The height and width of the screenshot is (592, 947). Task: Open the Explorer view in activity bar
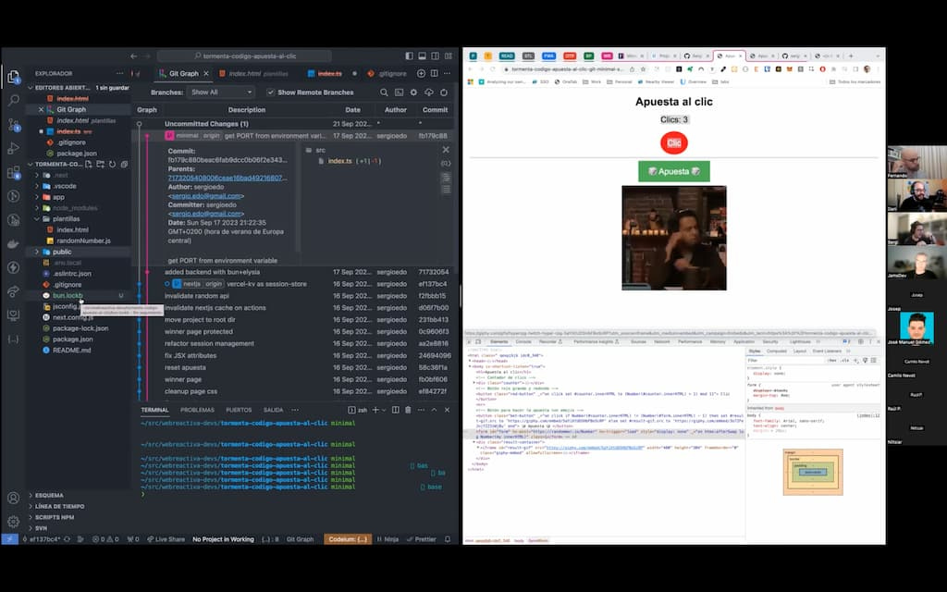[13, 77]
